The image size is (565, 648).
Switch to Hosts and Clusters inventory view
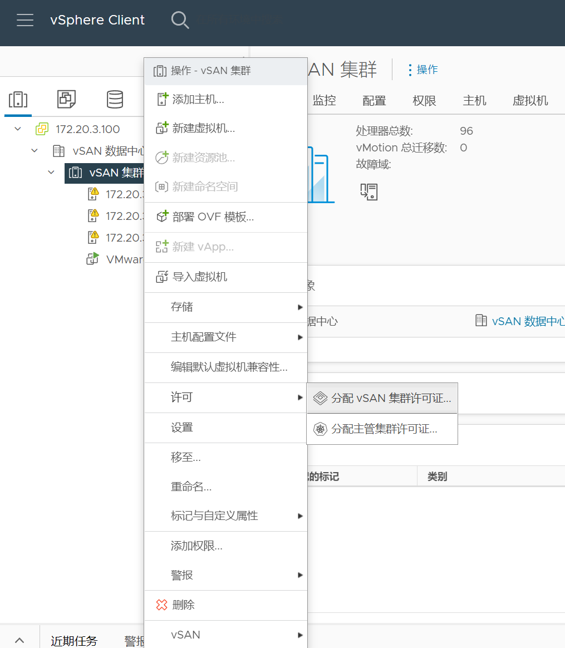pyautogui.click(x=18, y=100)
